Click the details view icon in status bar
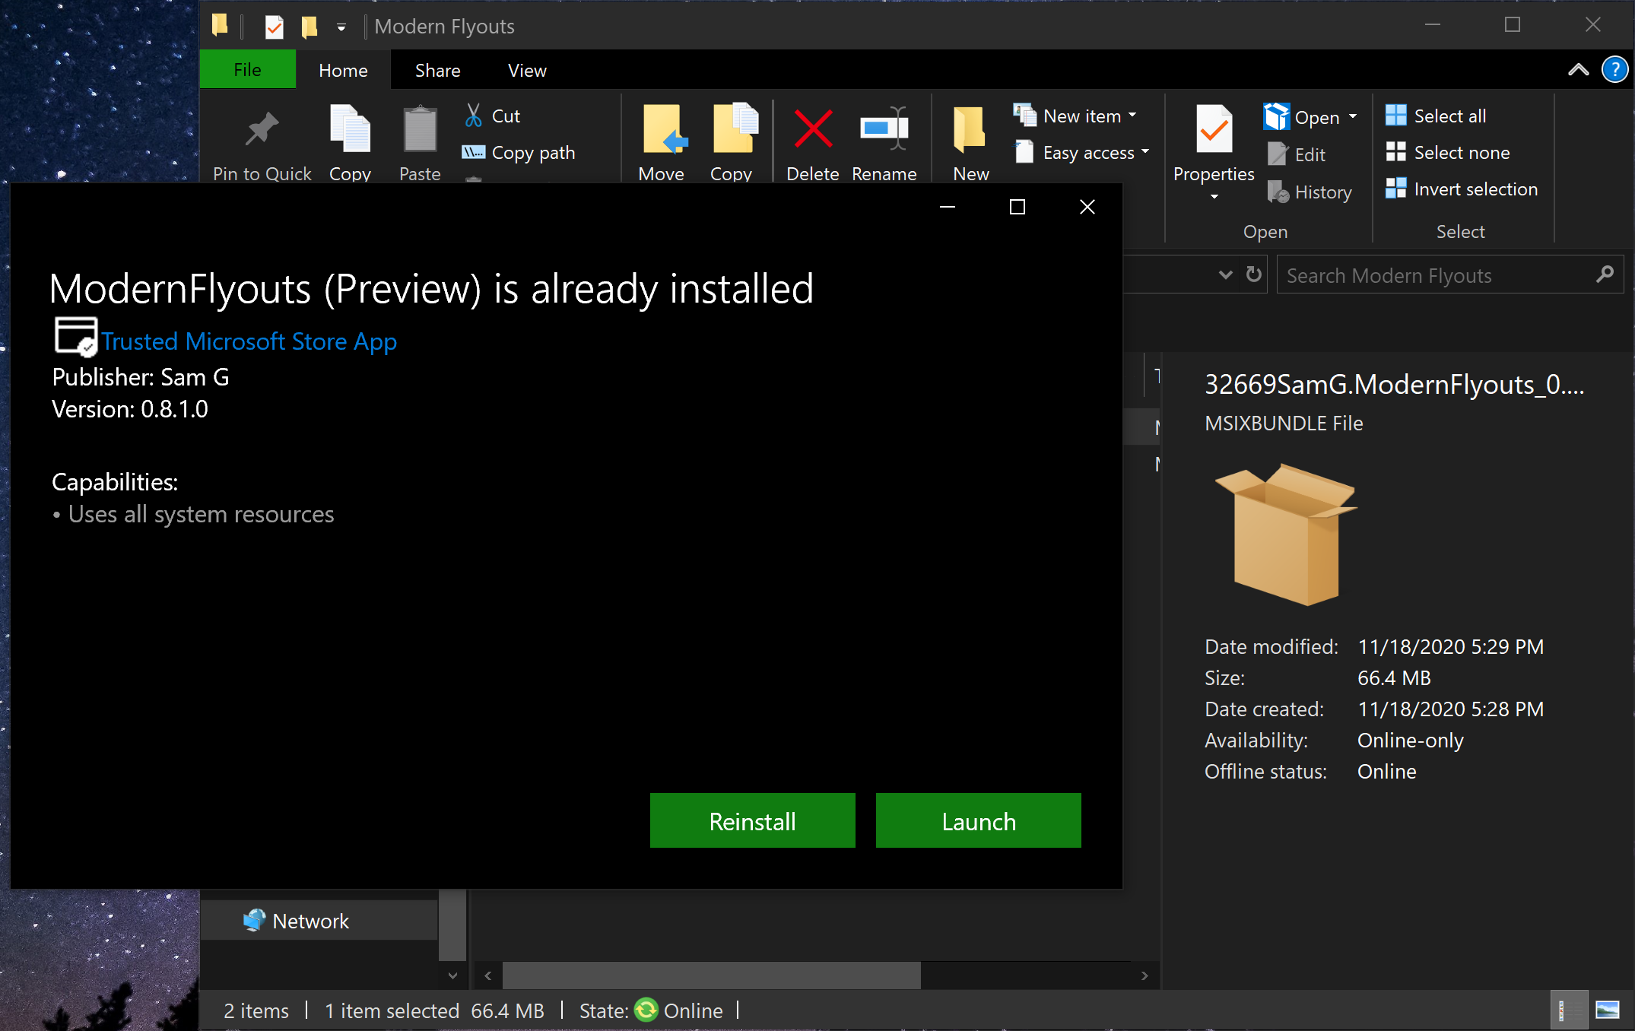1635x1031 pixels. [1568, 1010]
